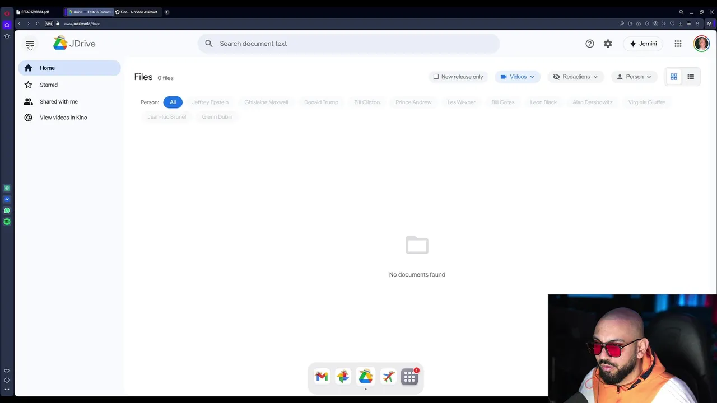Switch to the Kino AI Video Assistant tab
Image resolution: width=717 pixels, height=403 pixels.
137,12
